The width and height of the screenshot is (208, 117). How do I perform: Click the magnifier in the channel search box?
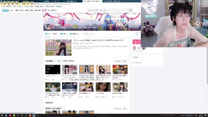(93, 34)
